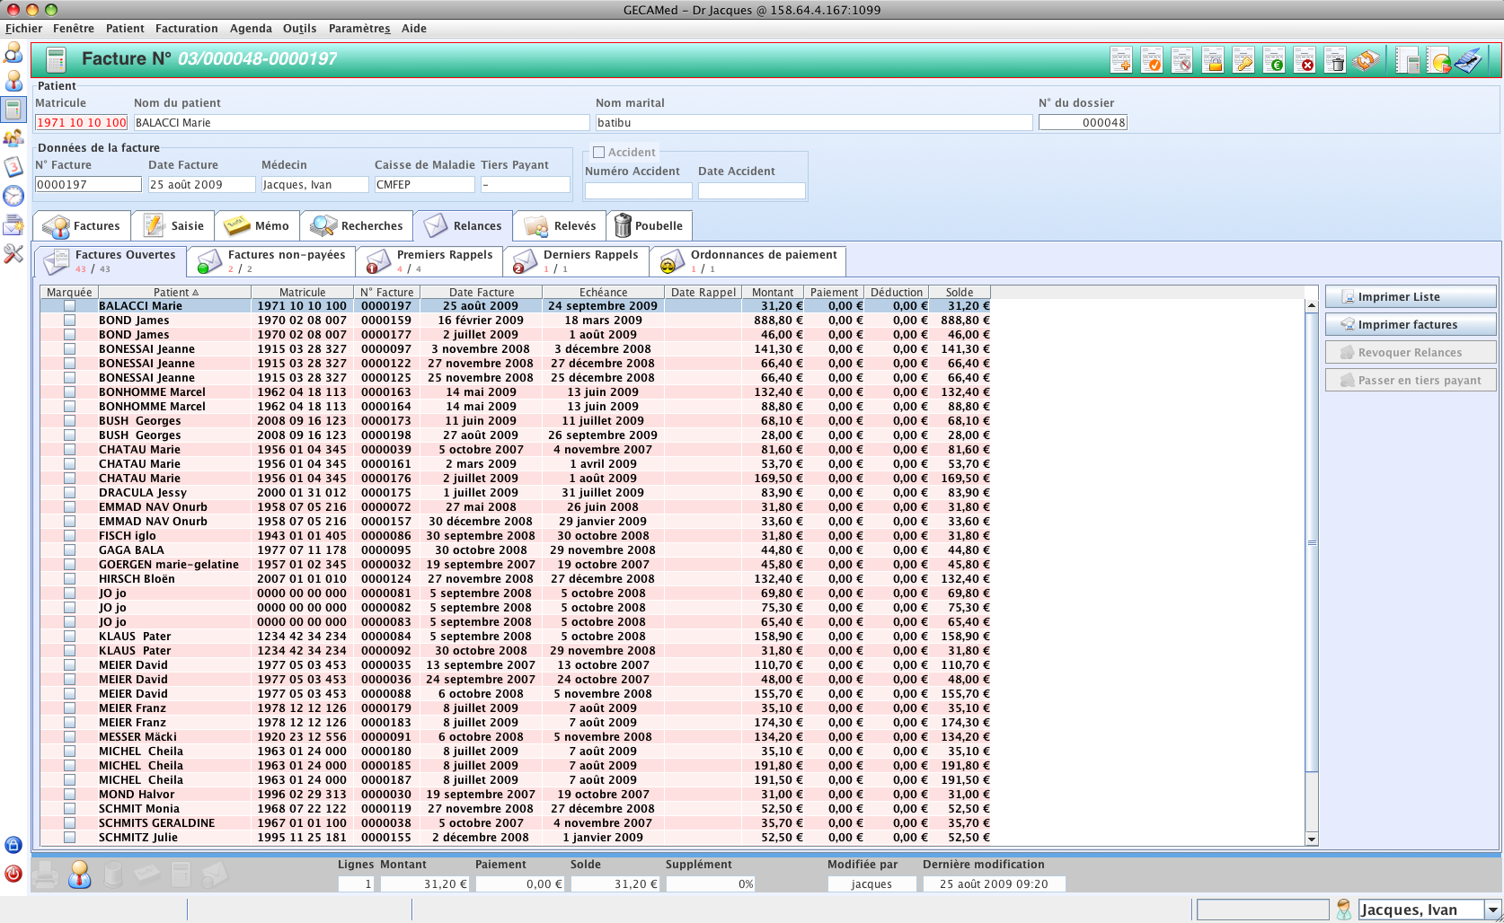
Task: Open the Facturation menu
Action: point(186,29)
